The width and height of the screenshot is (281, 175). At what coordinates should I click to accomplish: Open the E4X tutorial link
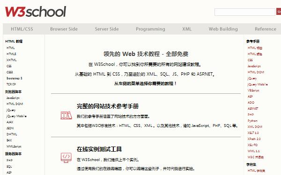pos(9,140)
